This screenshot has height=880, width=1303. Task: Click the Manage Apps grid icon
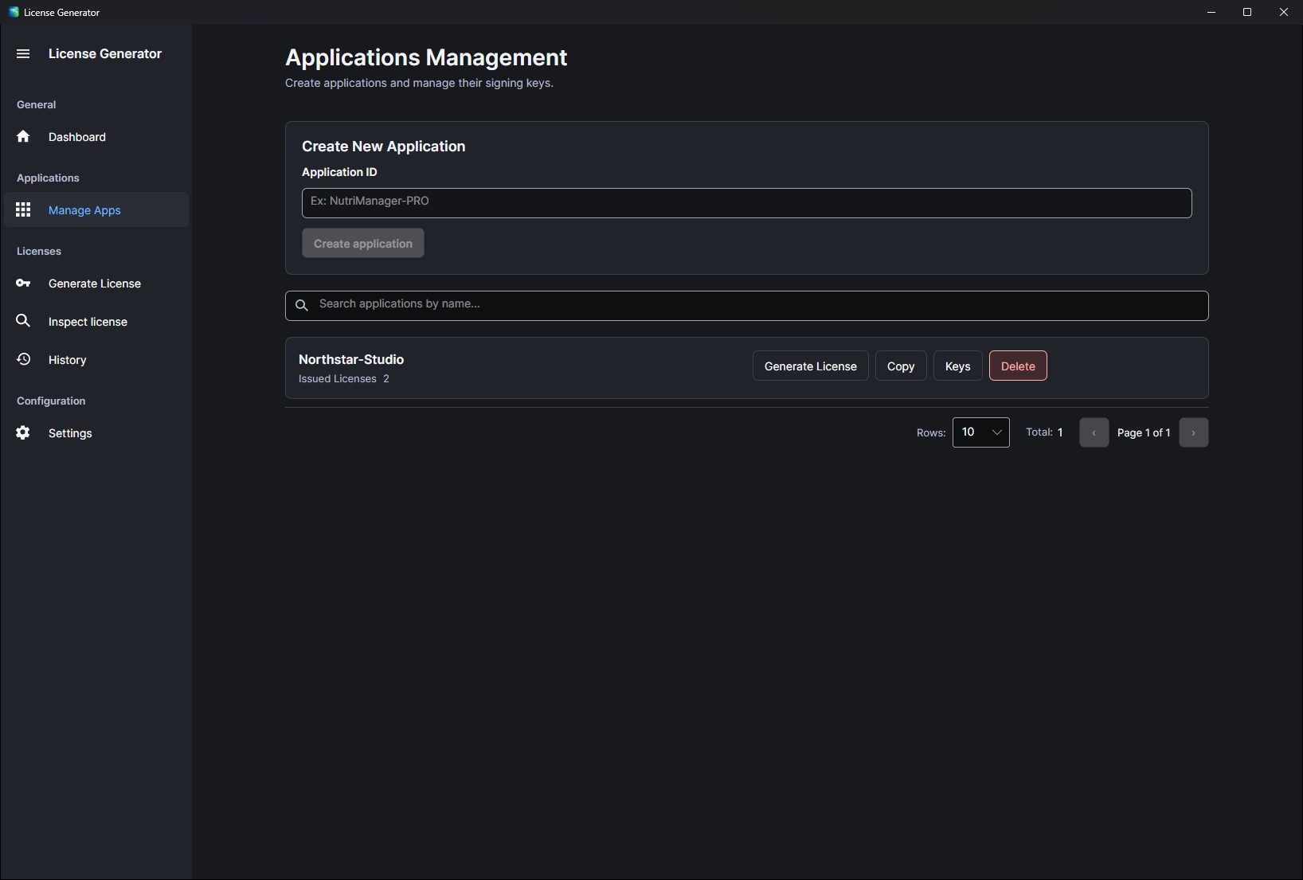coord(23,209)
